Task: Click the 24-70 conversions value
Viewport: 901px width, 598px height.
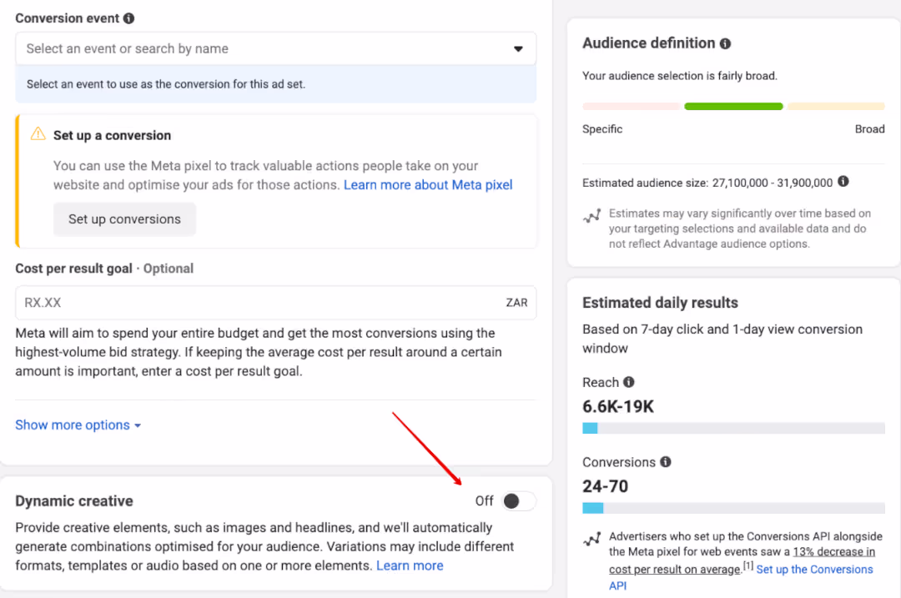Action: [x=605, y=486]
